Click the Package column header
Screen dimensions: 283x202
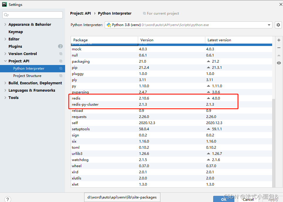[104, 40]
